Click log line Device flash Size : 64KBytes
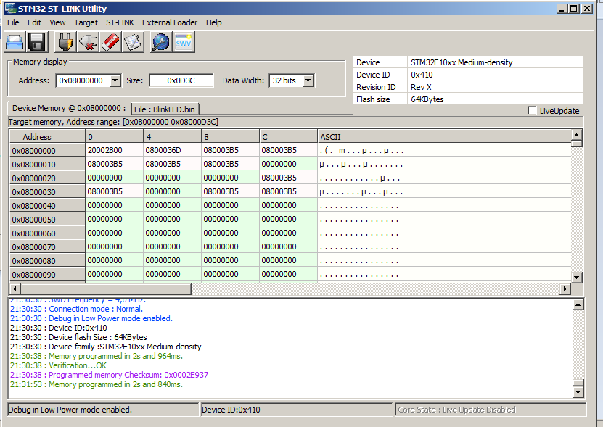 coord(78,337)
